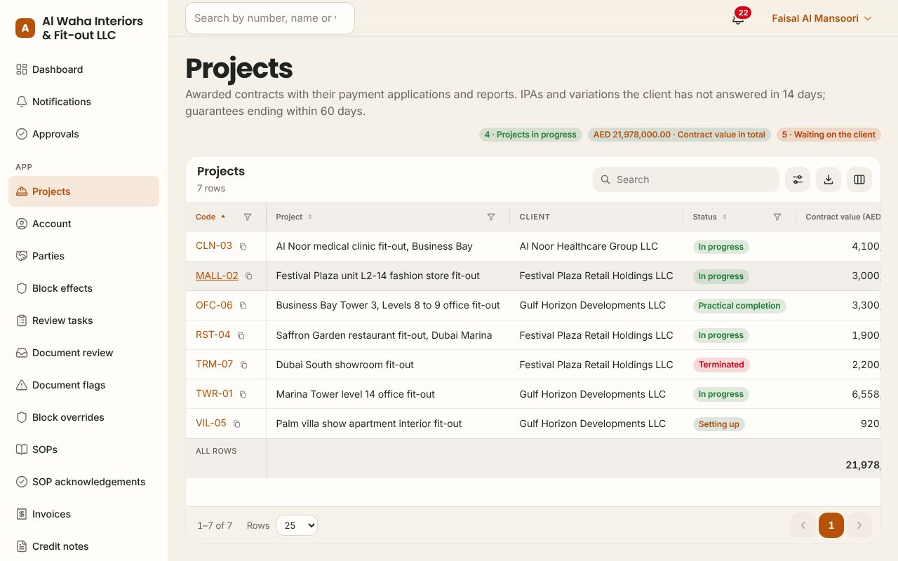Copy the MALL-02 project code

pos(248,276)
